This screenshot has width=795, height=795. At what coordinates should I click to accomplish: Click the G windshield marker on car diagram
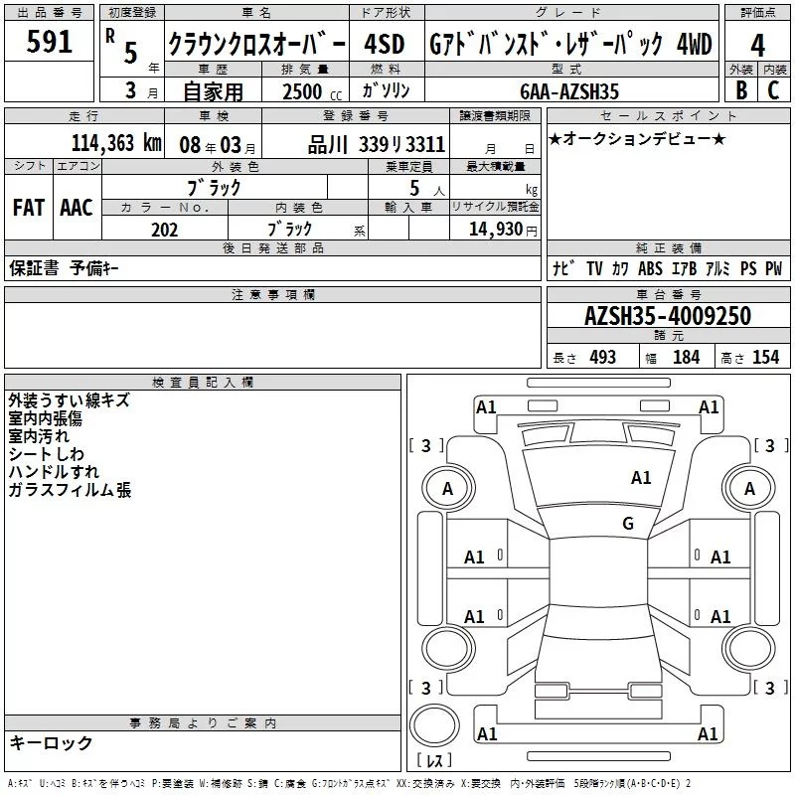tap(627, 524)
